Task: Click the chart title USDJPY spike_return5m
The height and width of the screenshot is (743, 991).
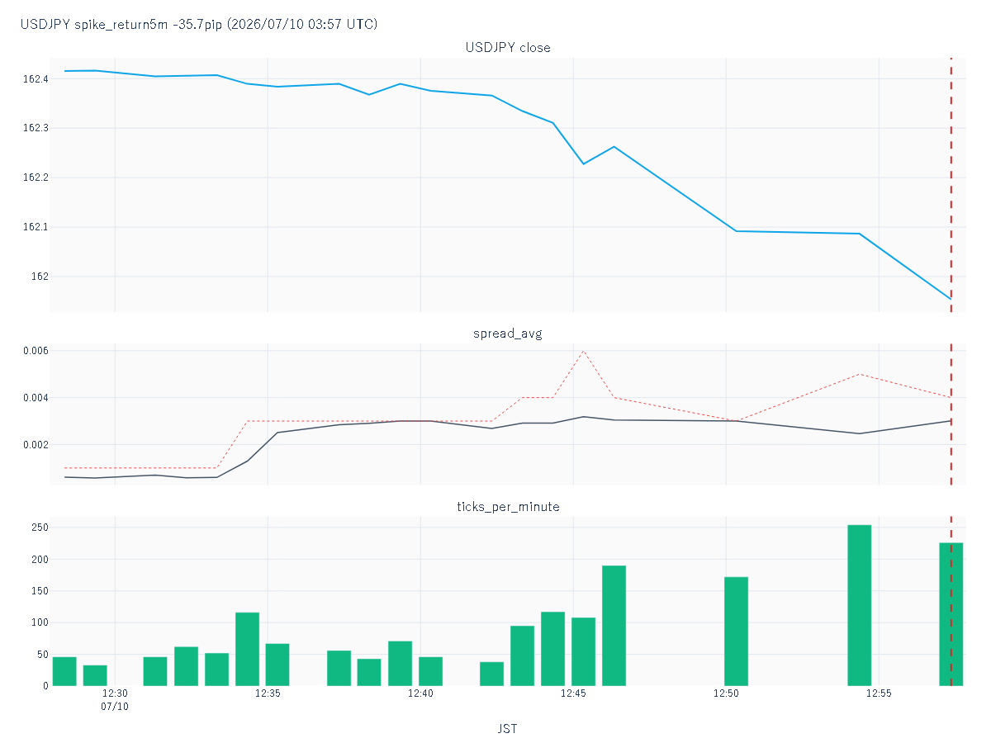Action: click(x=199, y=25)
